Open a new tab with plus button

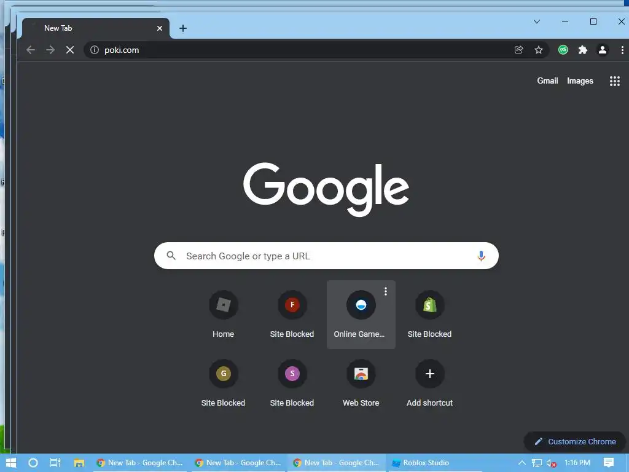coord(183,28)
